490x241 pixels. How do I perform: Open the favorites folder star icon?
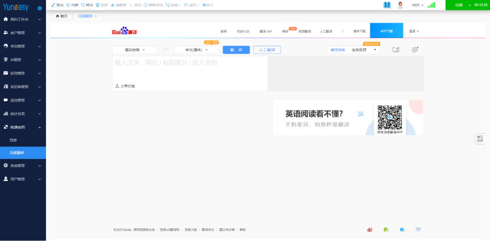coord(395,49)
